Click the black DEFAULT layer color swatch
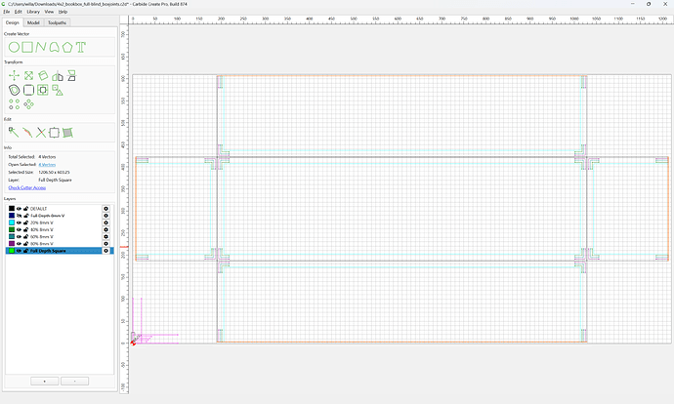Image resolution: width=674 pixels, height=404 pixels. click(12, 209)
